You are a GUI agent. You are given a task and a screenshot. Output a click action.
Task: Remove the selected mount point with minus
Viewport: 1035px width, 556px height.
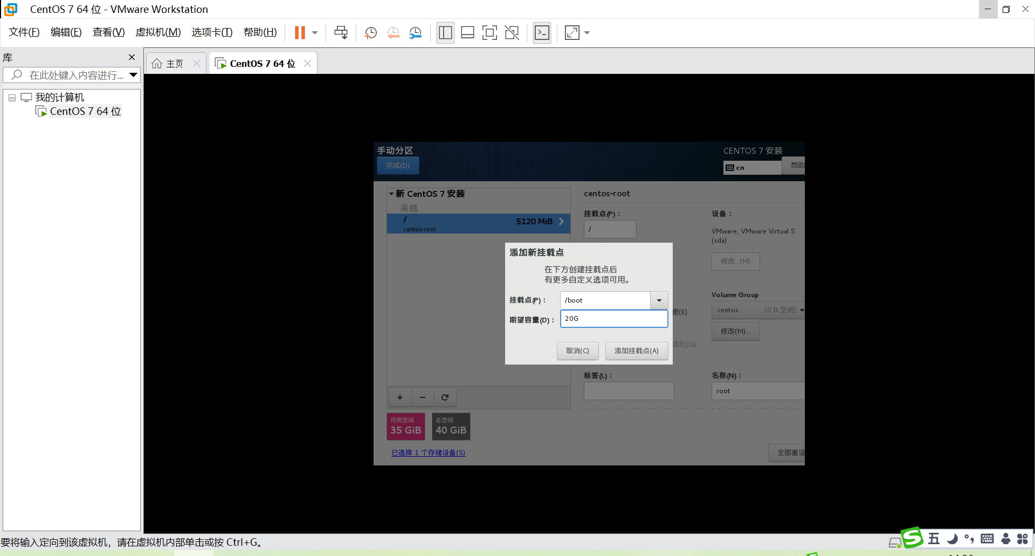tap(423, 397)
